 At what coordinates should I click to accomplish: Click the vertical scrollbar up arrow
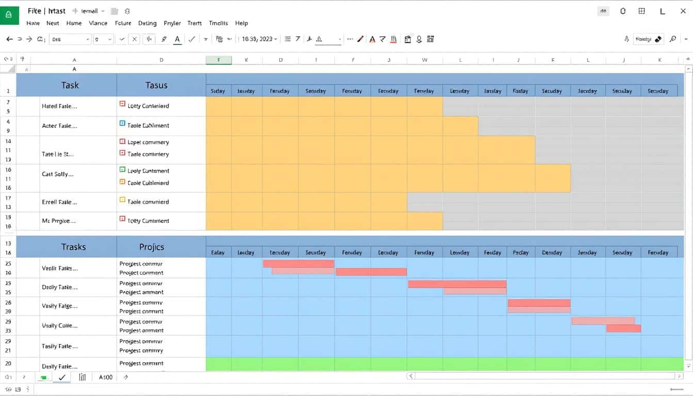point(688,69)
